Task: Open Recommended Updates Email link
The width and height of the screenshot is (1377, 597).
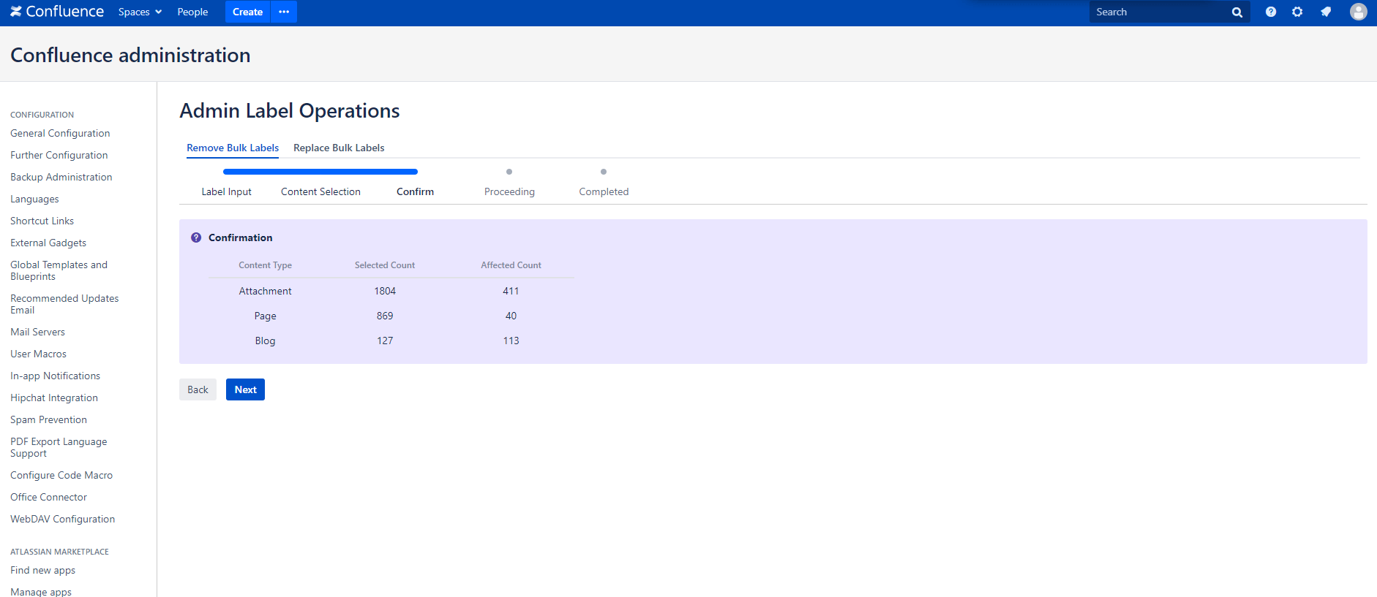Action: coord(64,304)
